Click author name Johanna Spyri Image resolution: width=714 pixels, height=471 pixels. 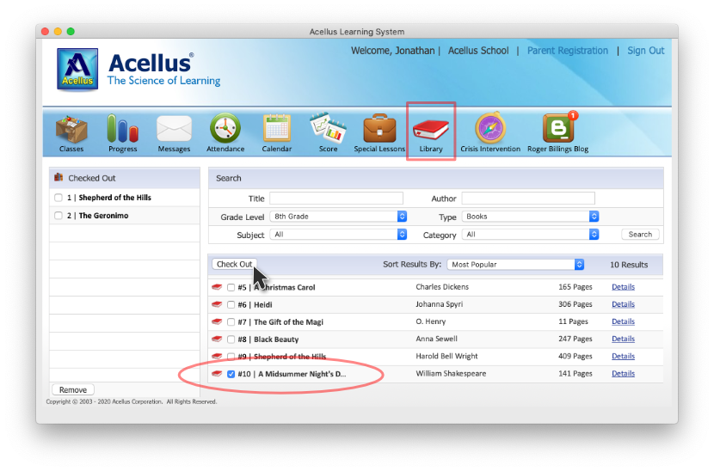(x=439, y=304)
